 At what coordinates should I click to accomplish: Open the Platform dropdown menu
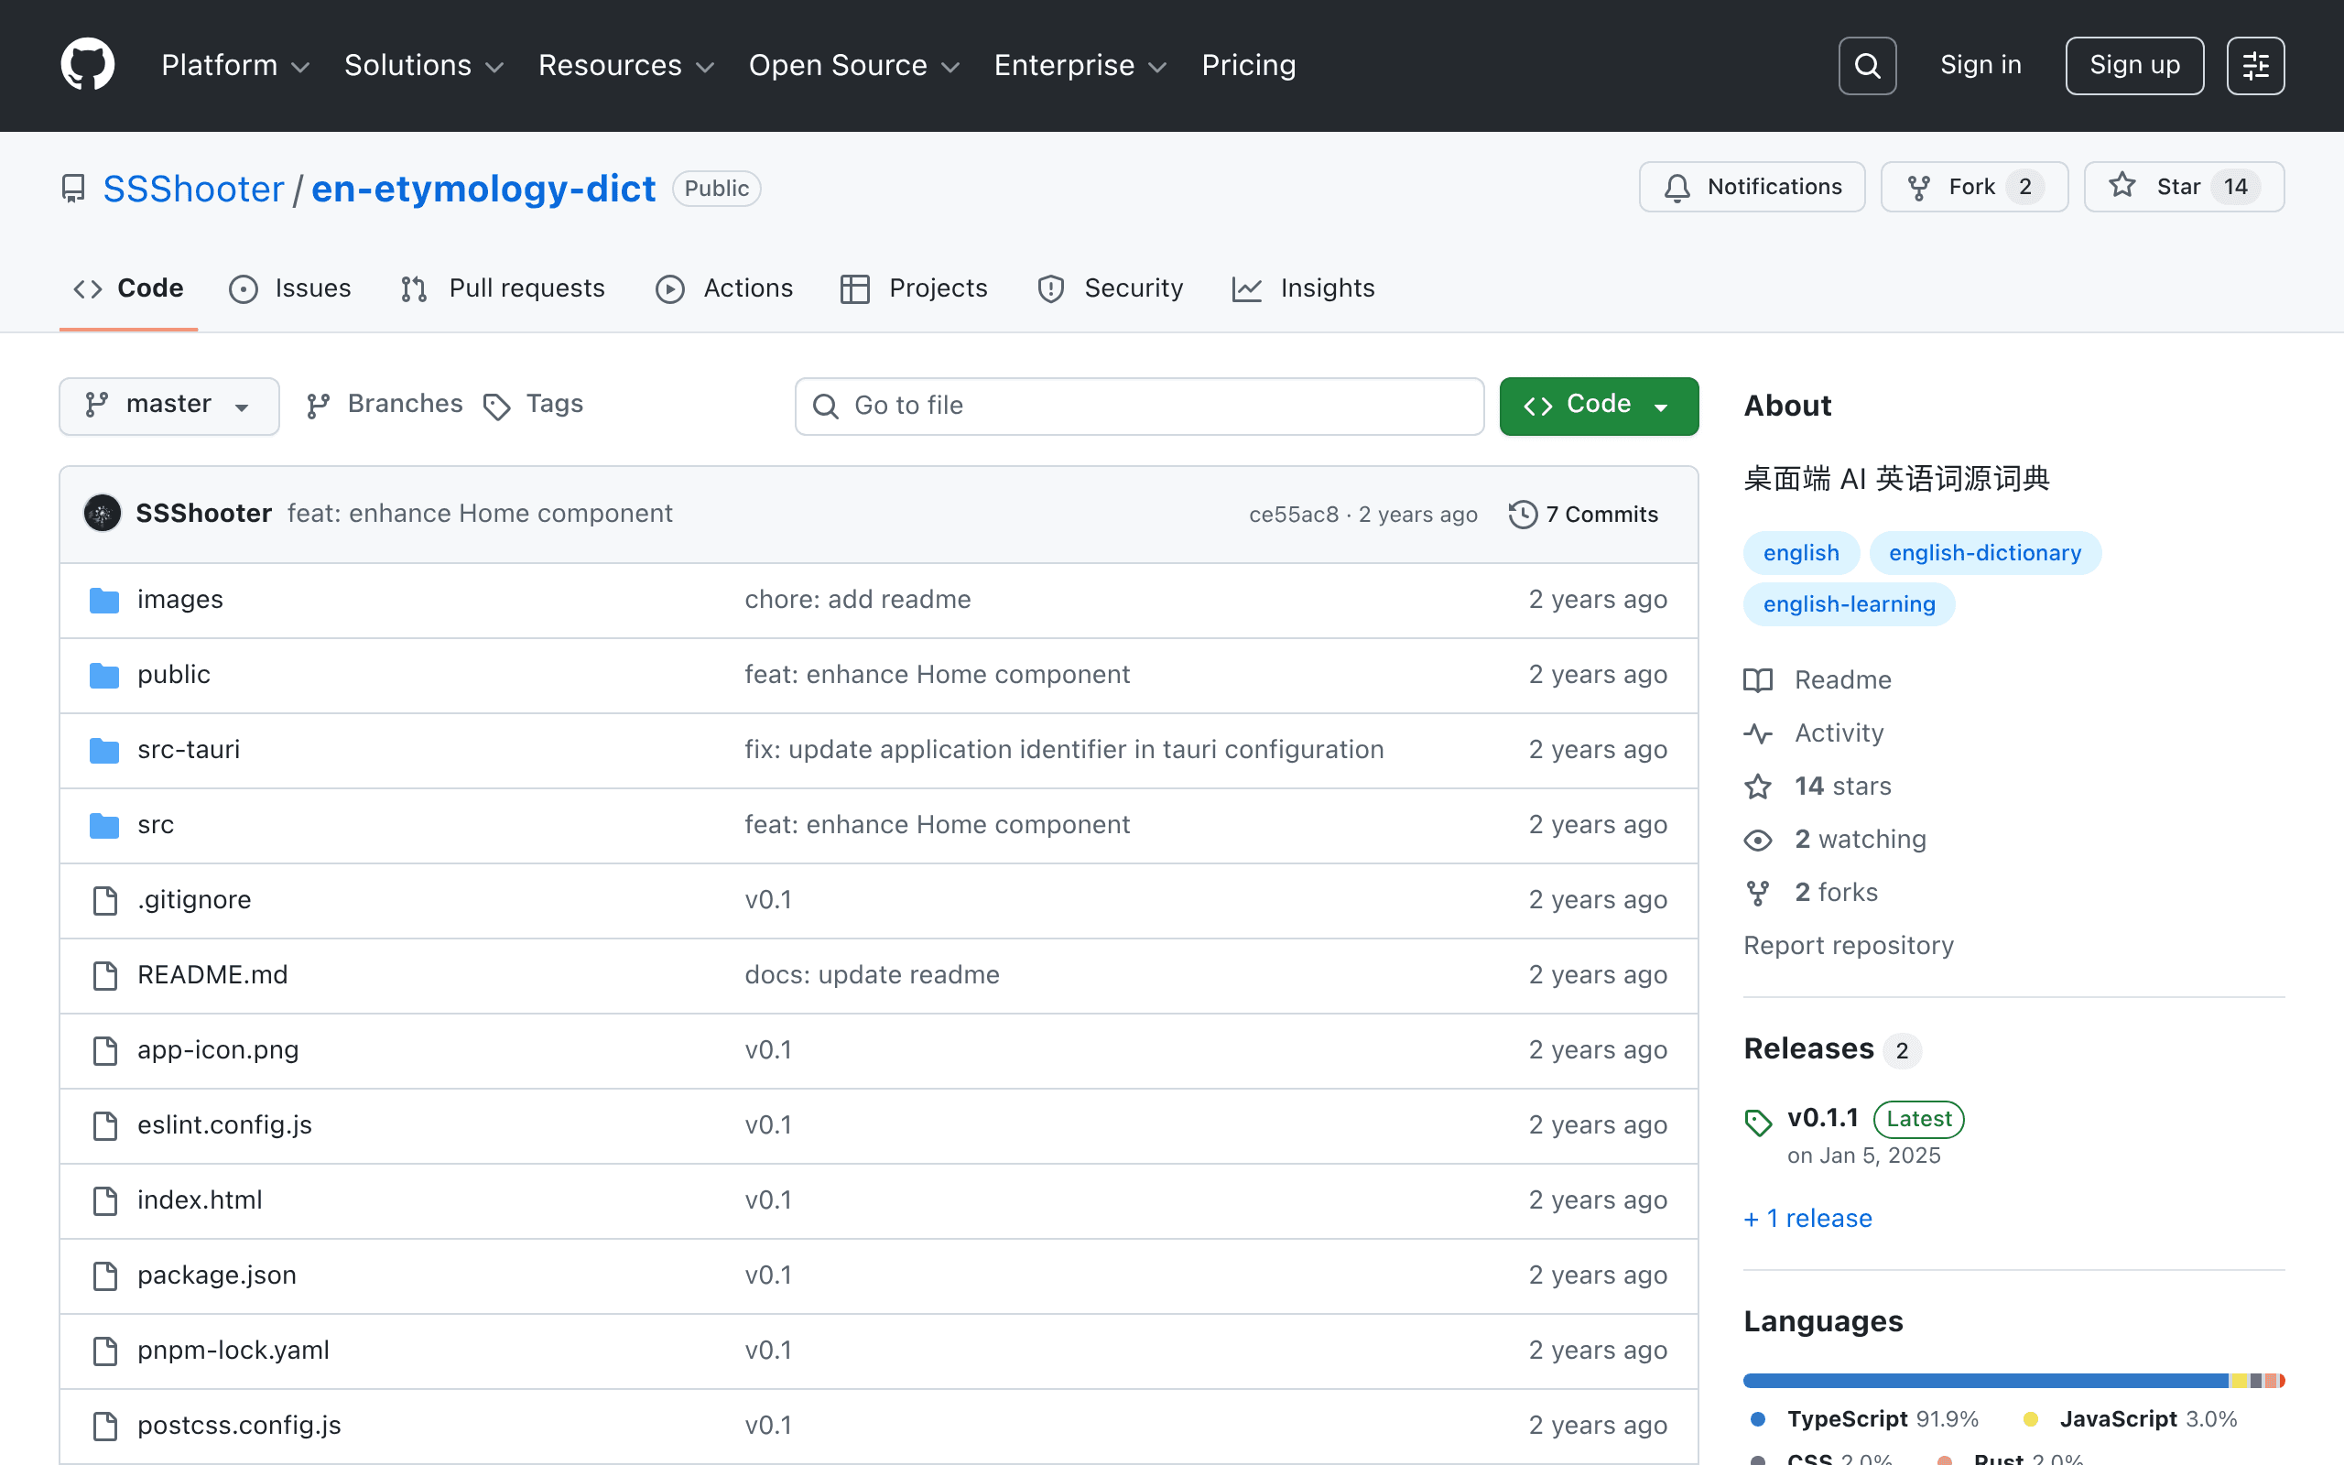234,65
